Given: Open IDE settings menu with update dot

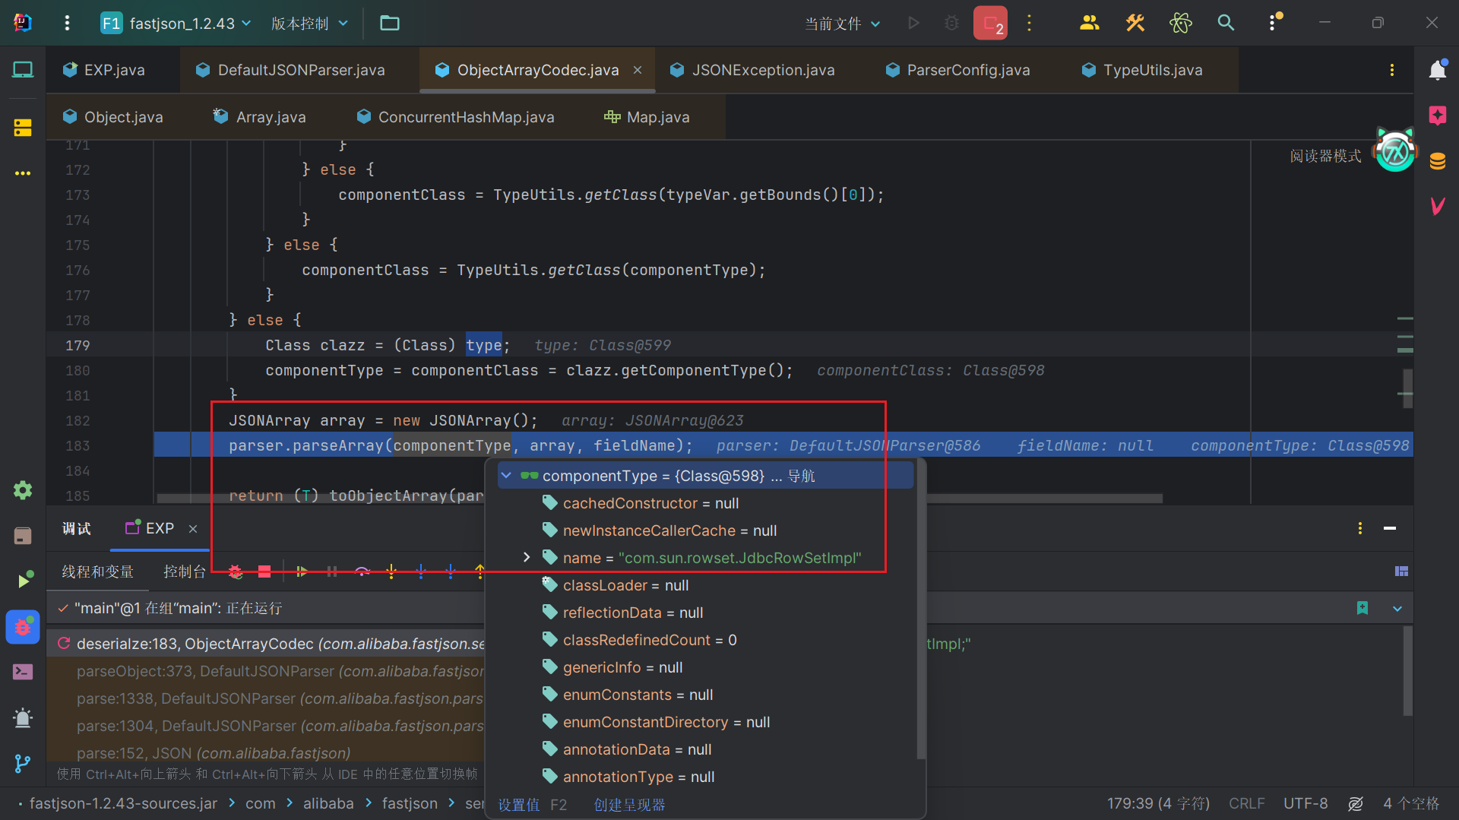Looking at the screenshot, I should (1274, 23).
